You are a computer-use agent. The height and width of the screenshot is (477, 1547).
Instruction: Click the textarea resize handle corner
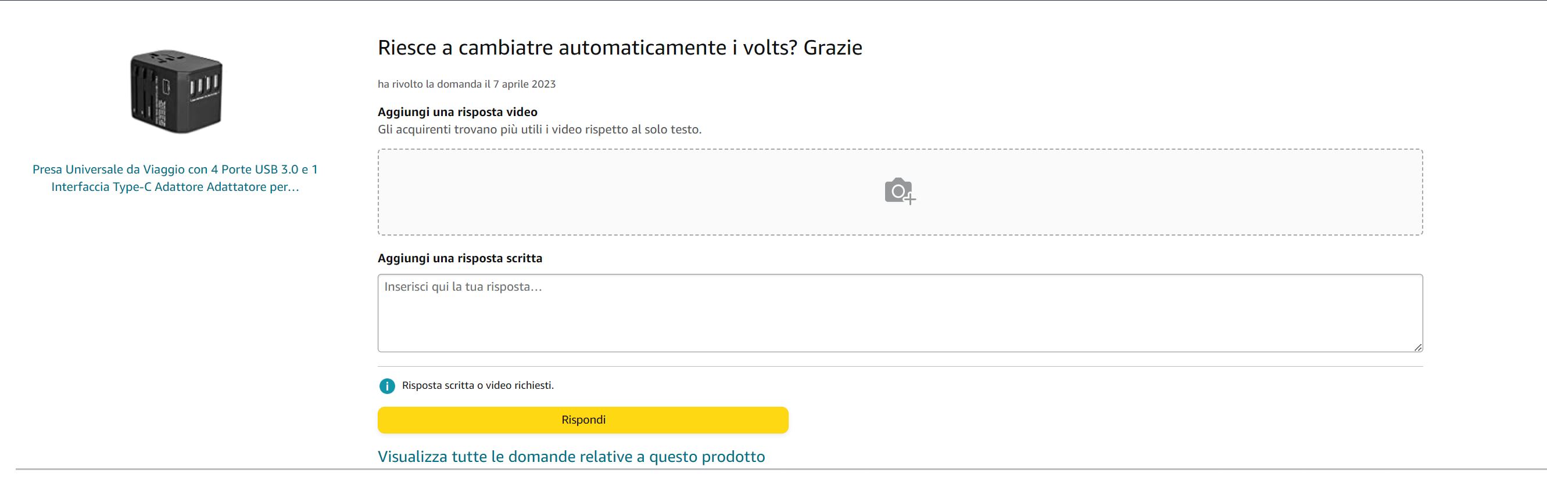(1417, 347)
